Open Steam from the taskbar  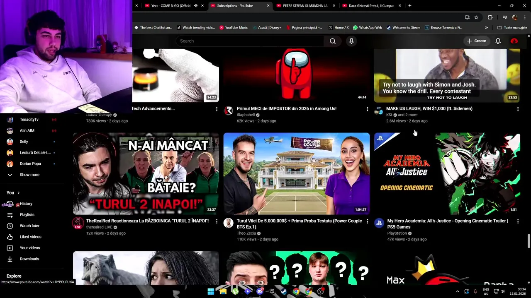(284, 291)
